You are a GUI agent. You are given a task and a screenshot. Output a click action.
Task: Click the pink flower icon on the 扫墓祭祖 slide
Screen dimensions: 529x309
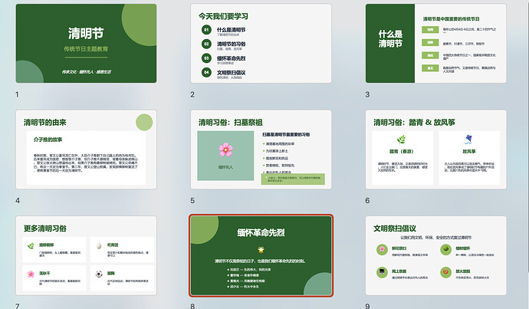pos(225,150)
